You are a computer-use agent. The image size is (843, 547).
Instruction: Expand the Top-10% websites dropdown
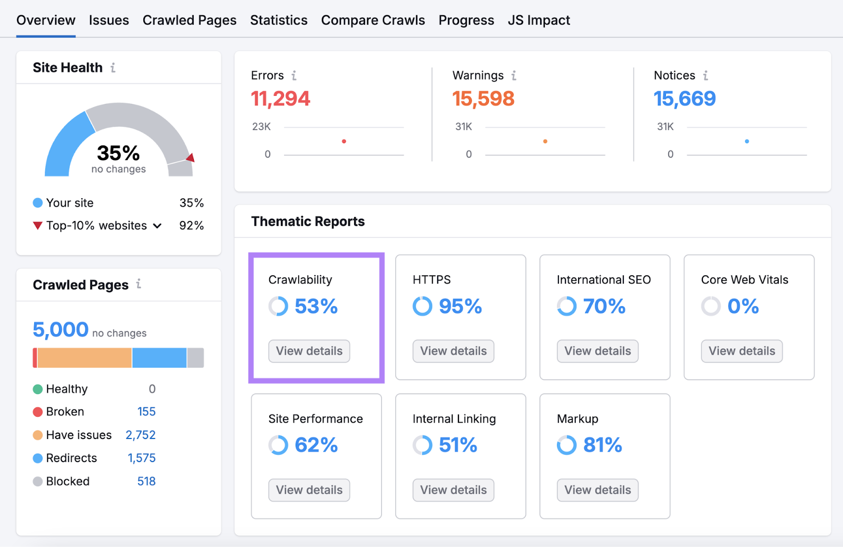(157, 226)
